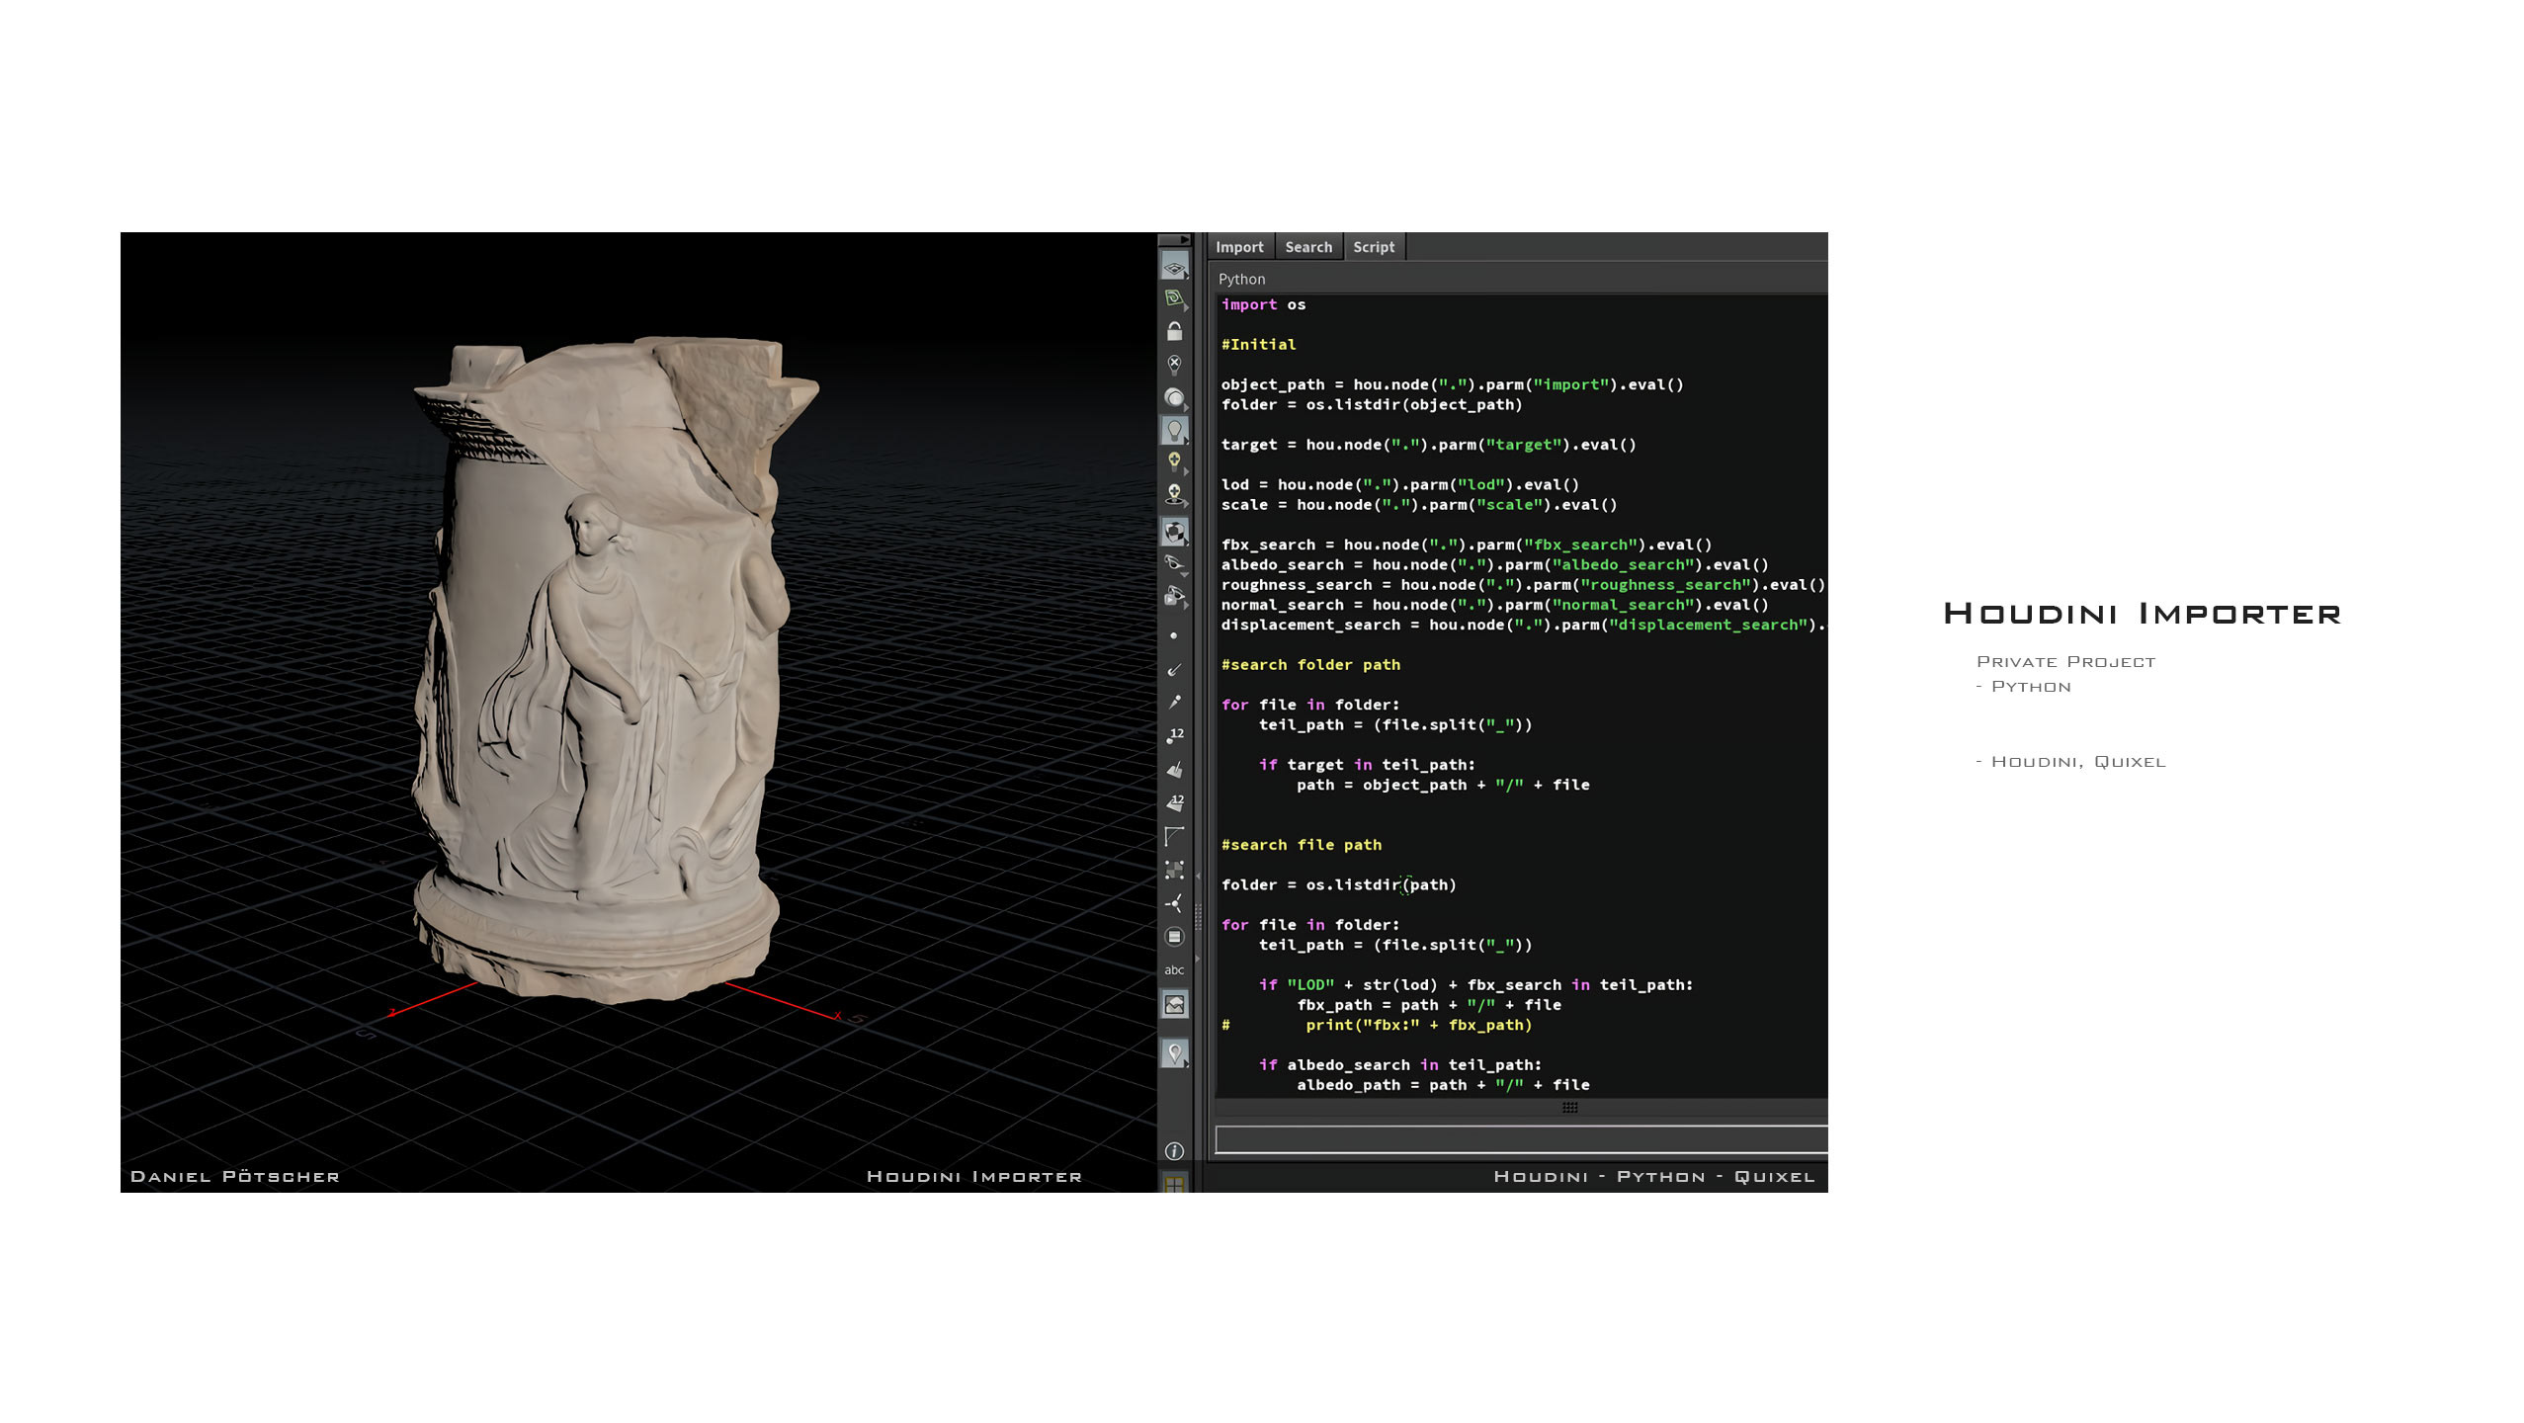Open the sunglasses visibility dropdown arrow
This screenshot has height=1423, width=2524.
click(1184, 574)
